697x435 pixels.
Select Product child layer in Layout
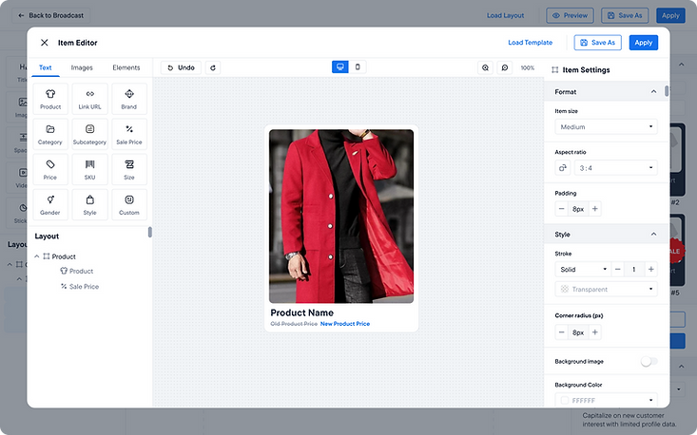[x=76, y=271]
